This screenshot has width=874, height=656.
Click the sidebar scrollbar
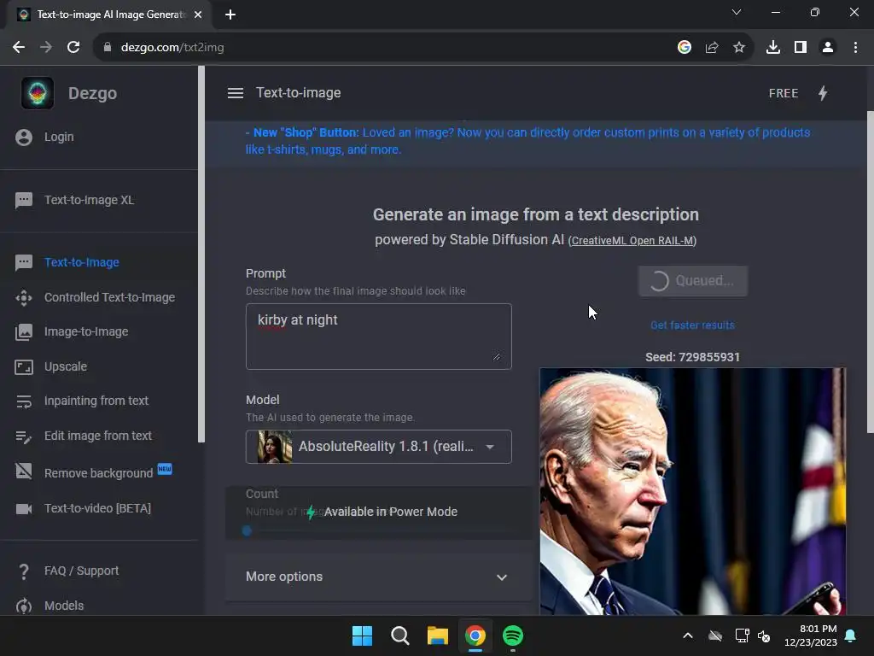201,255
